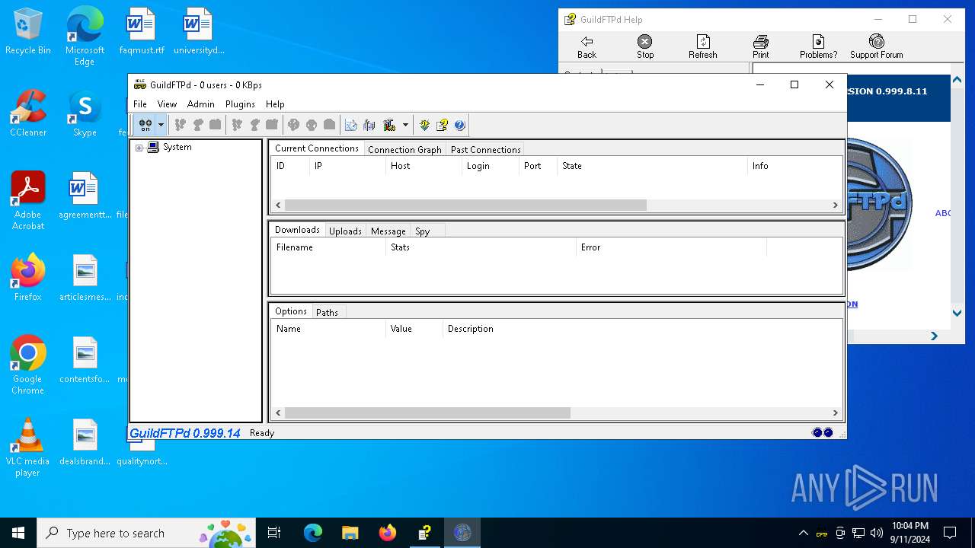975x548 pixels.
Task: Click GuildFTPd globe icon in taskbar
Action: [x=462, y=533]
